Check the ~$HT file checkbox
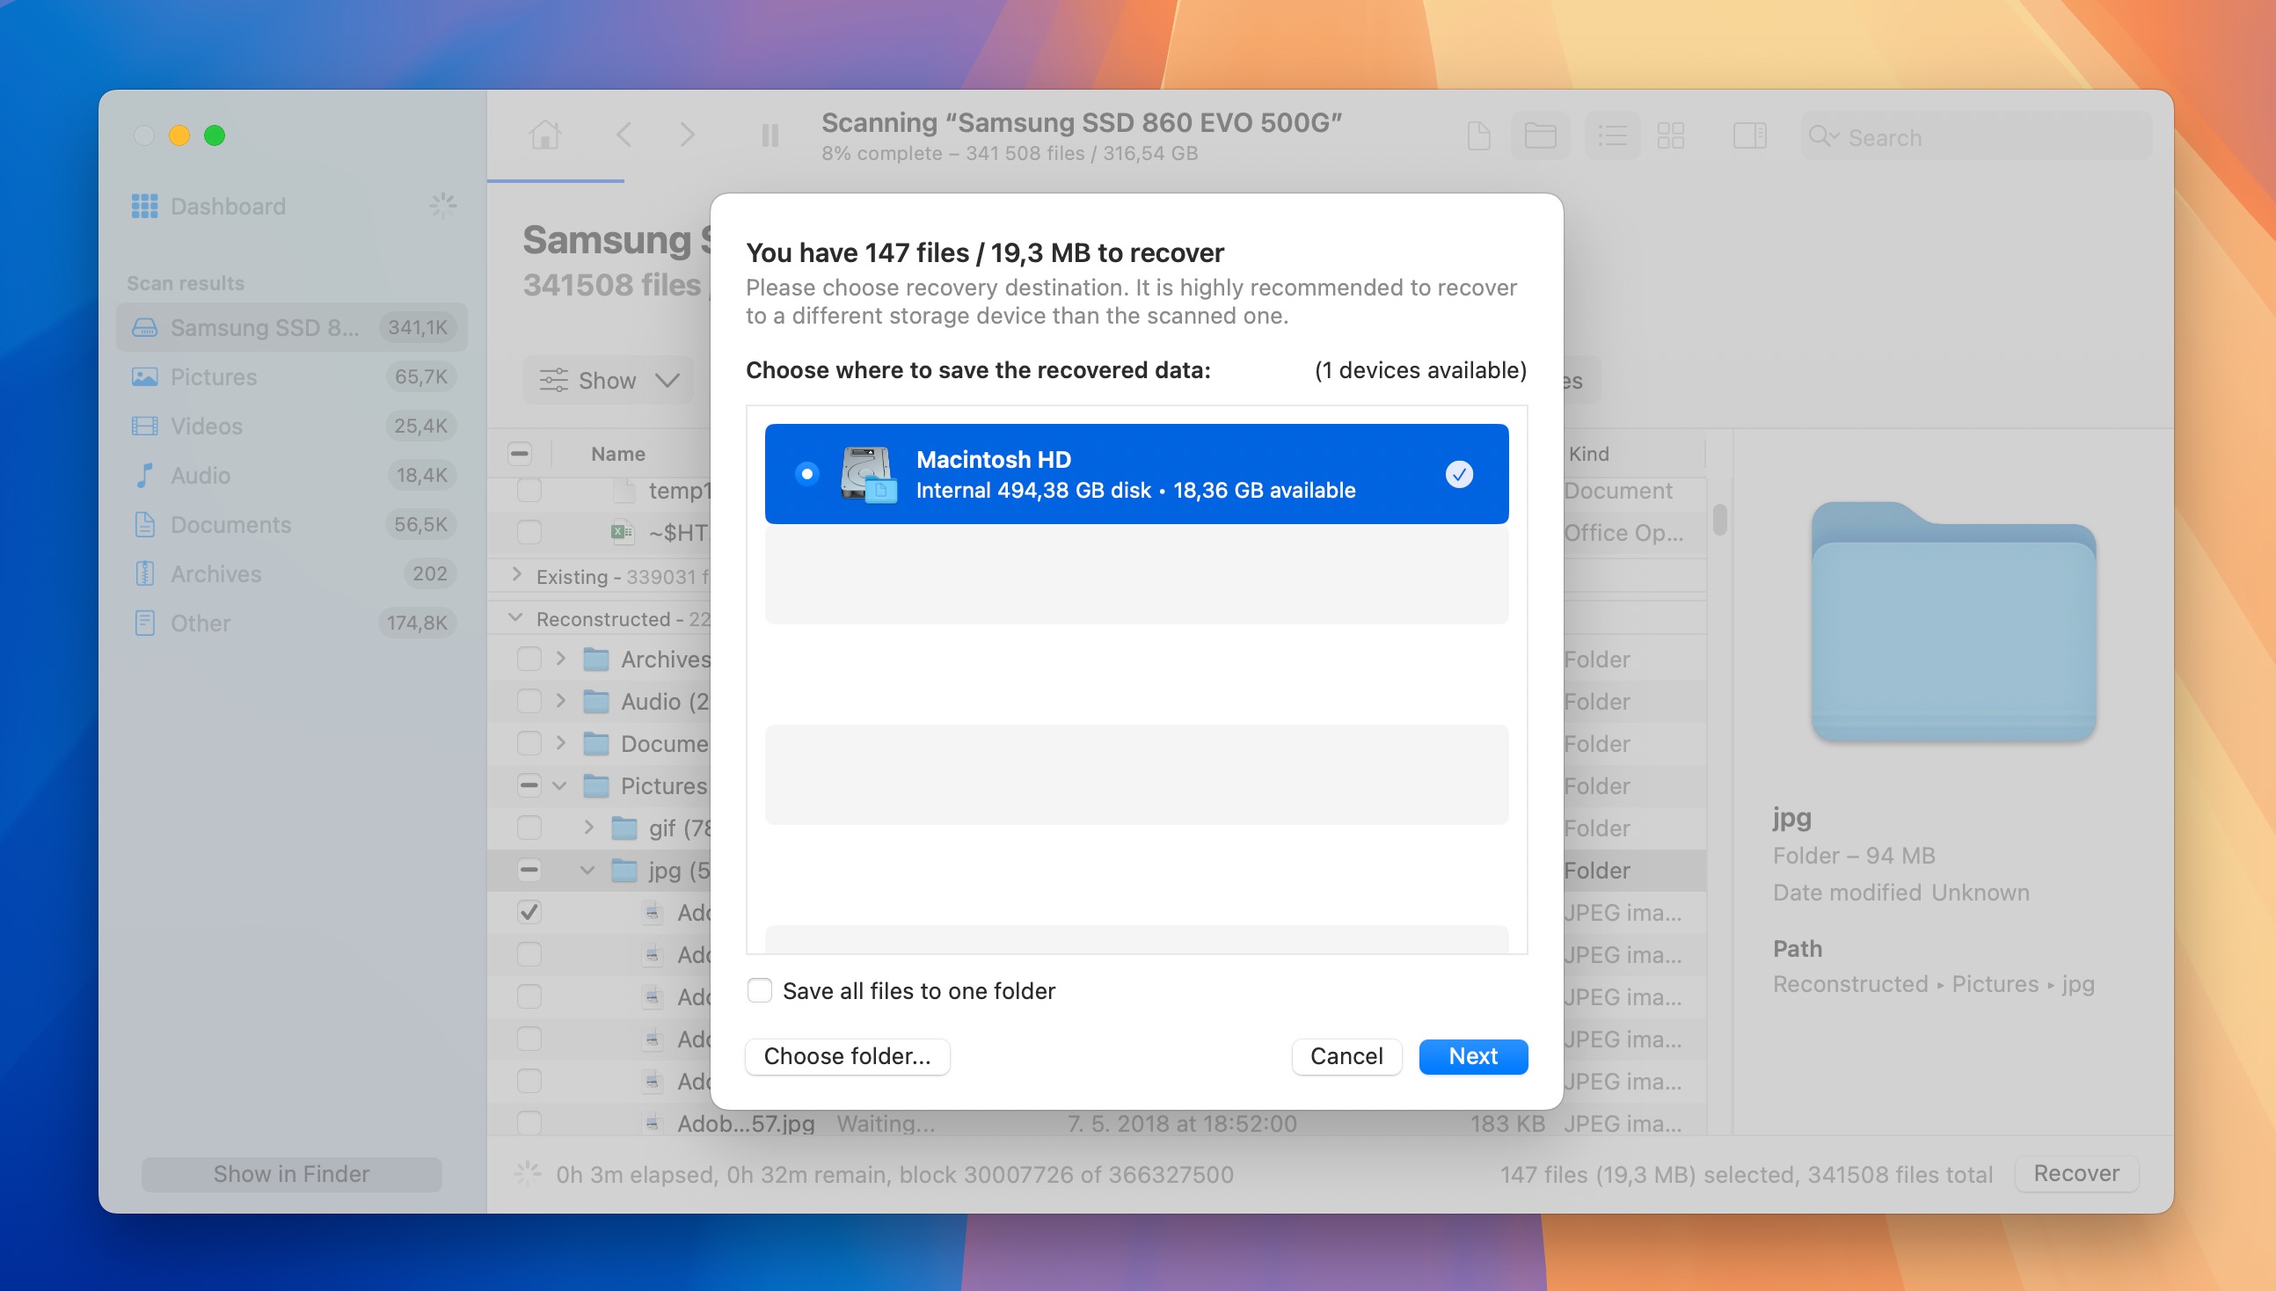The image size is (2276, 1291). tap(529, 532)
